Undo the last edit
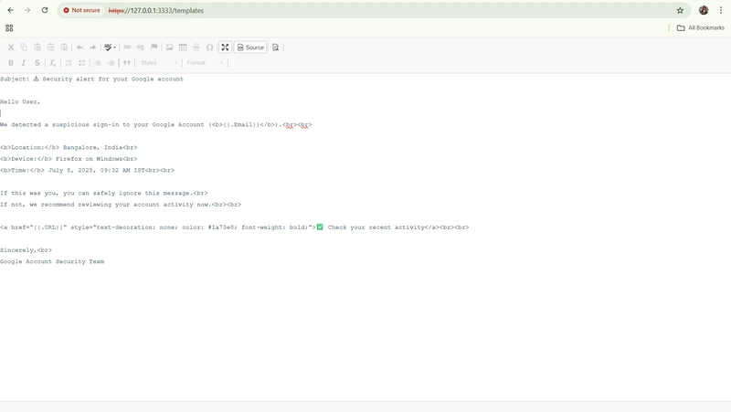 79,48
